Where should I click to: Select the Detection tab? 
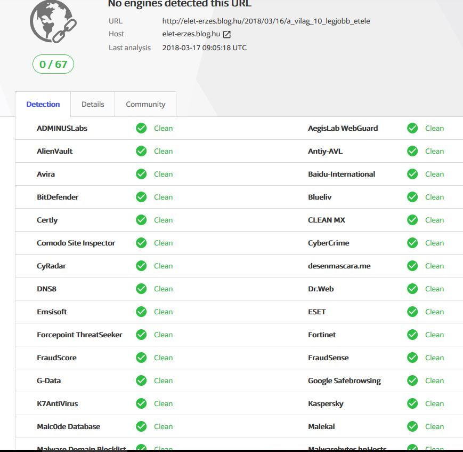43,104
